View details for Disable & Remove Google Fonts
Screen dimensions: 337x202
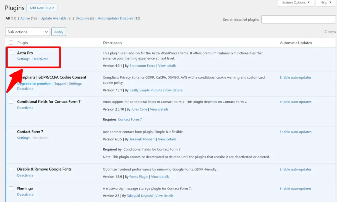pyautogui.click(x=160, y=177)
